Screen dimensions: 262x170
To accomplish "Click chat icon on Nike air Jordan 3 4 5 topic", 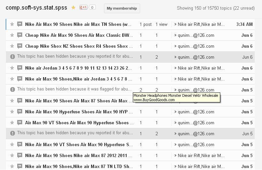I will 20,68.
